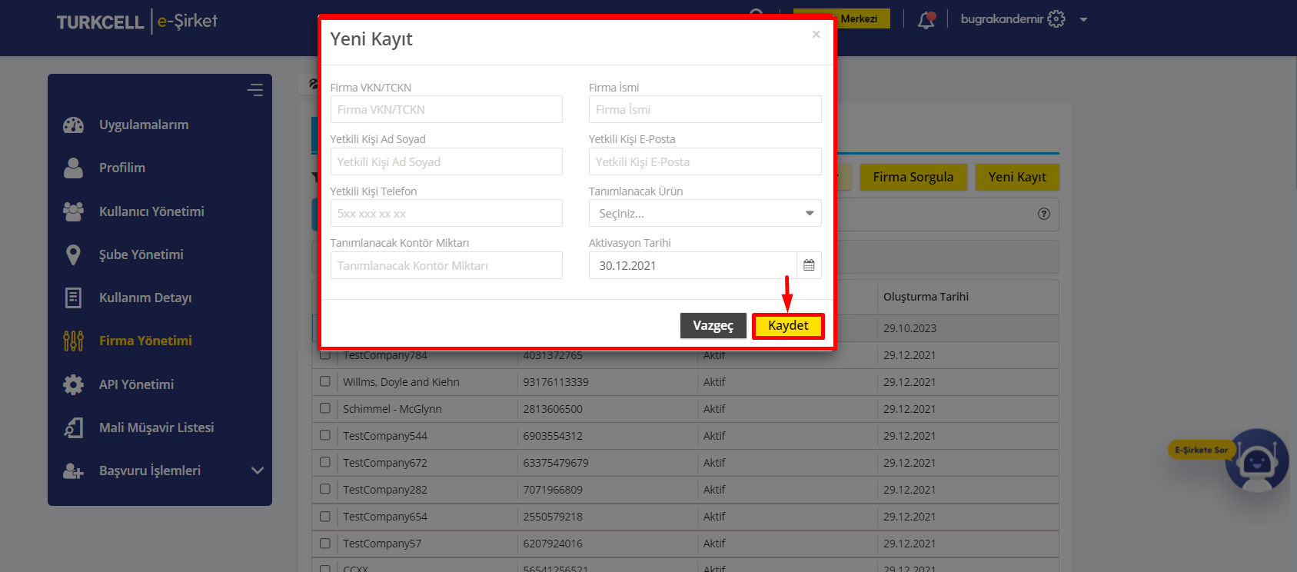This screenshot has width=1297, height=572.
Task: Click the Uygulamalarım dashboard icon
Action: 73,125
